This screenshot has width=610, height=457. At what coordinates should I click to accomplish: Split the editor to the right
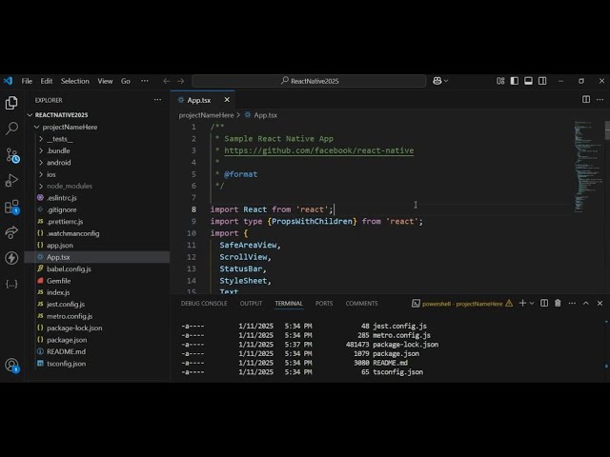pos(586,99)
